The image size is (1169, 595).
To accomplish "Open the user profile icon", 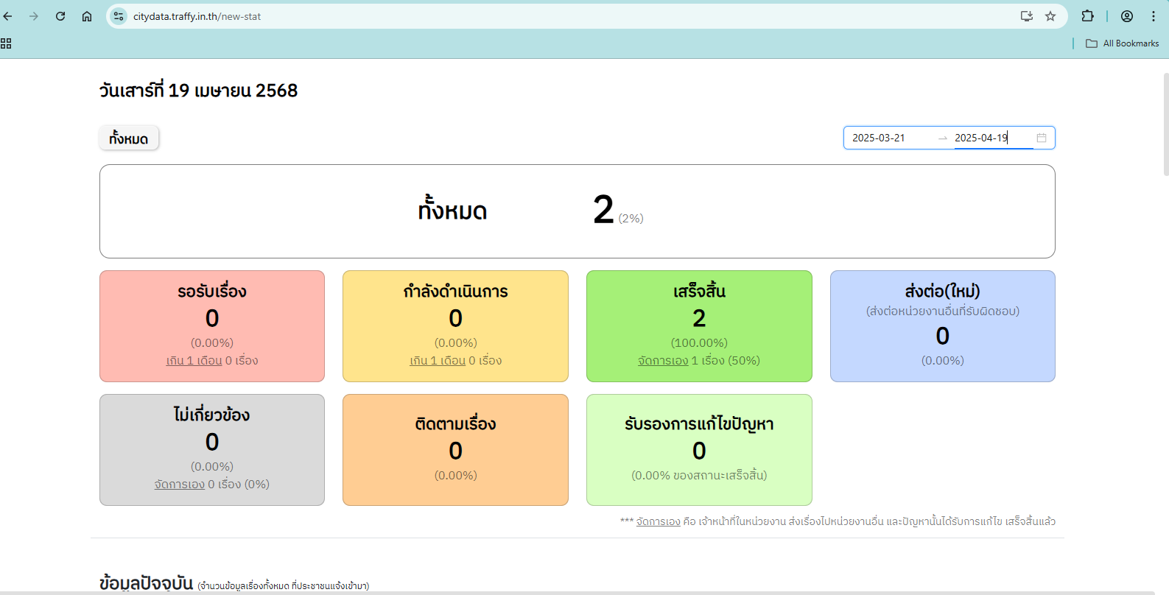I will coord(1127,16).
